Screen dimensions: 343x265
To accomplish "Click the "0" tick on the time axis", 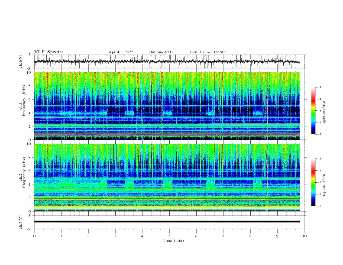I will point(34,236).
